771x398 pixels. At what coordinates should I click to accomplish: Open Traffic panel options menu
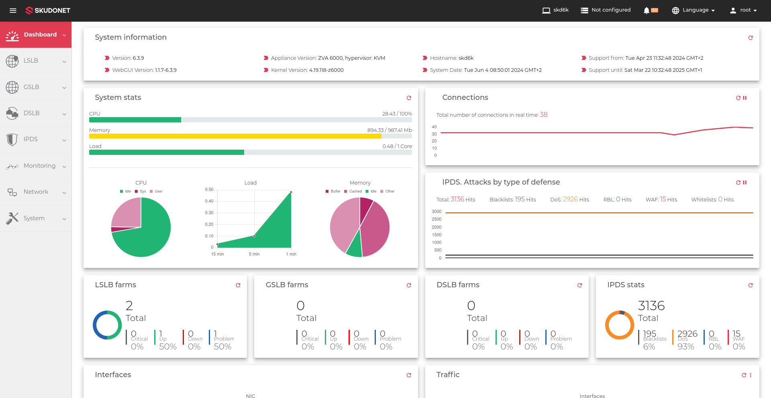(x=751, y=375)
